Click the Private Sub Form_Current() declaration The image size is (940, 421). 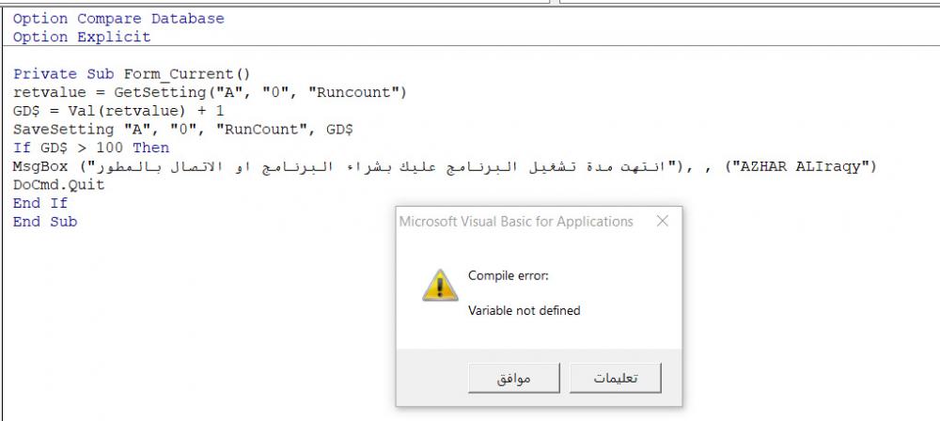[x=132, y=74]
